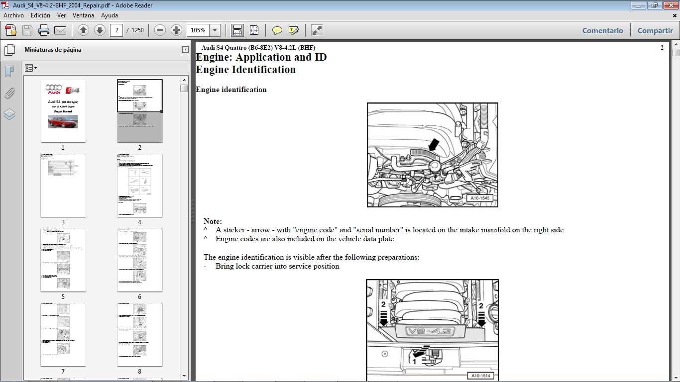Open the bookmarks panel icon

tap(9, 72)
